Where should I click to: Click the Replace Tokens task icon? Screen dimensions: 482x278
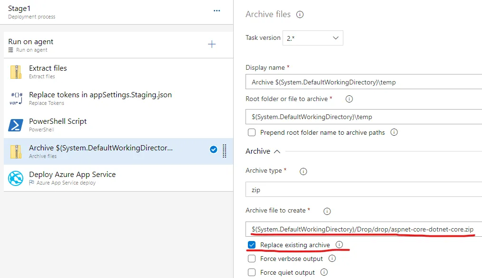[x=16, y=99]
